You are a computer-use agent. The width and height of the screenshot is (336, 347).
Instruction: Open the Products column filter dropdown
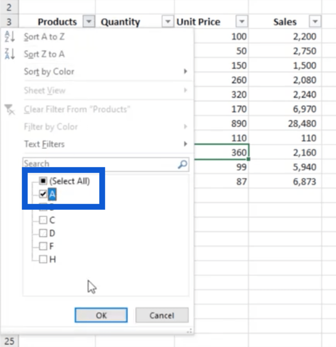(89, 21)
